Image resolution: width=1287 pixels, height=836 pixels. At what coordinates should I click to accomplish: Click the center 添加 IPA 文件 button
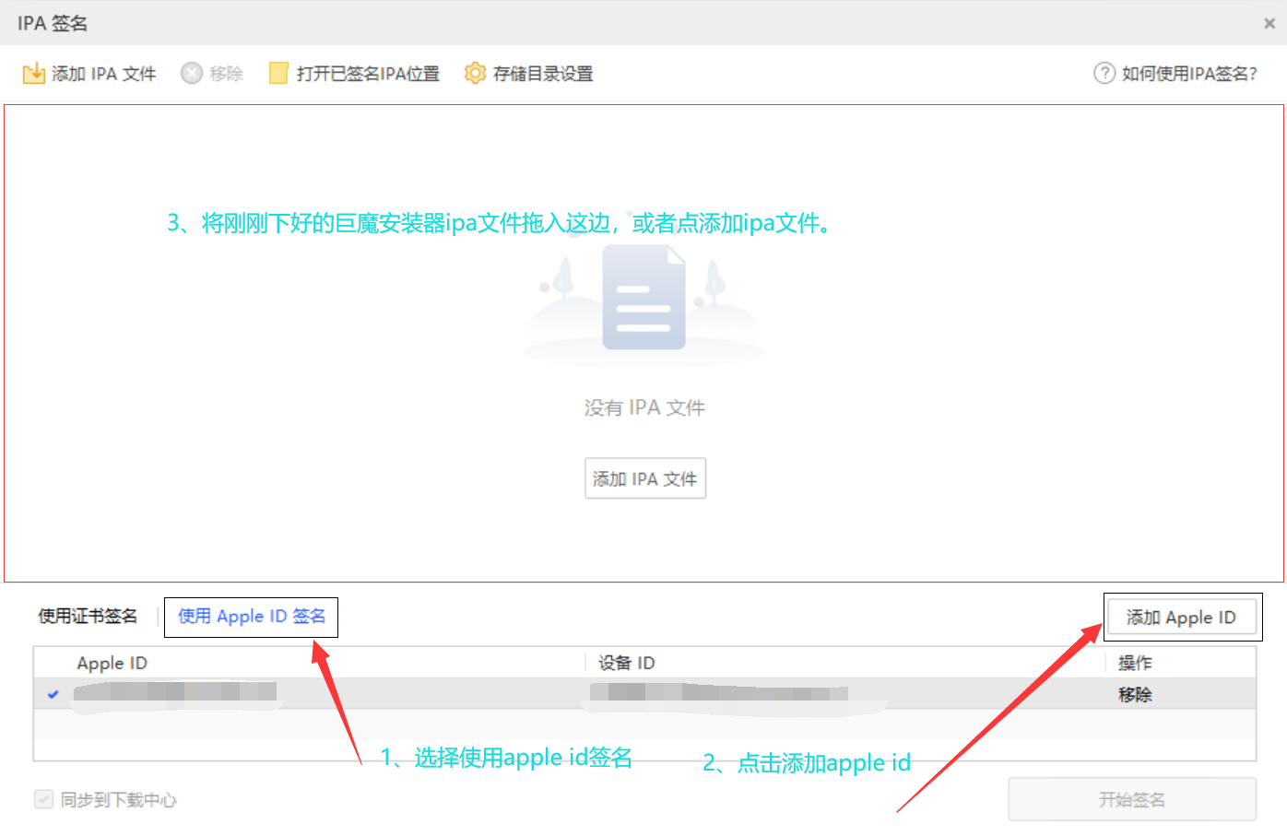(x=644, y=478)
